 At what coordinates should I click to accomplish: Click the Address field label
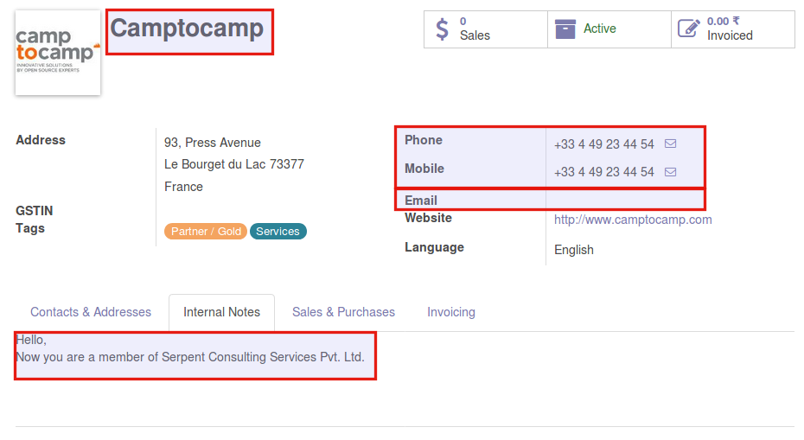coord(41,140)
